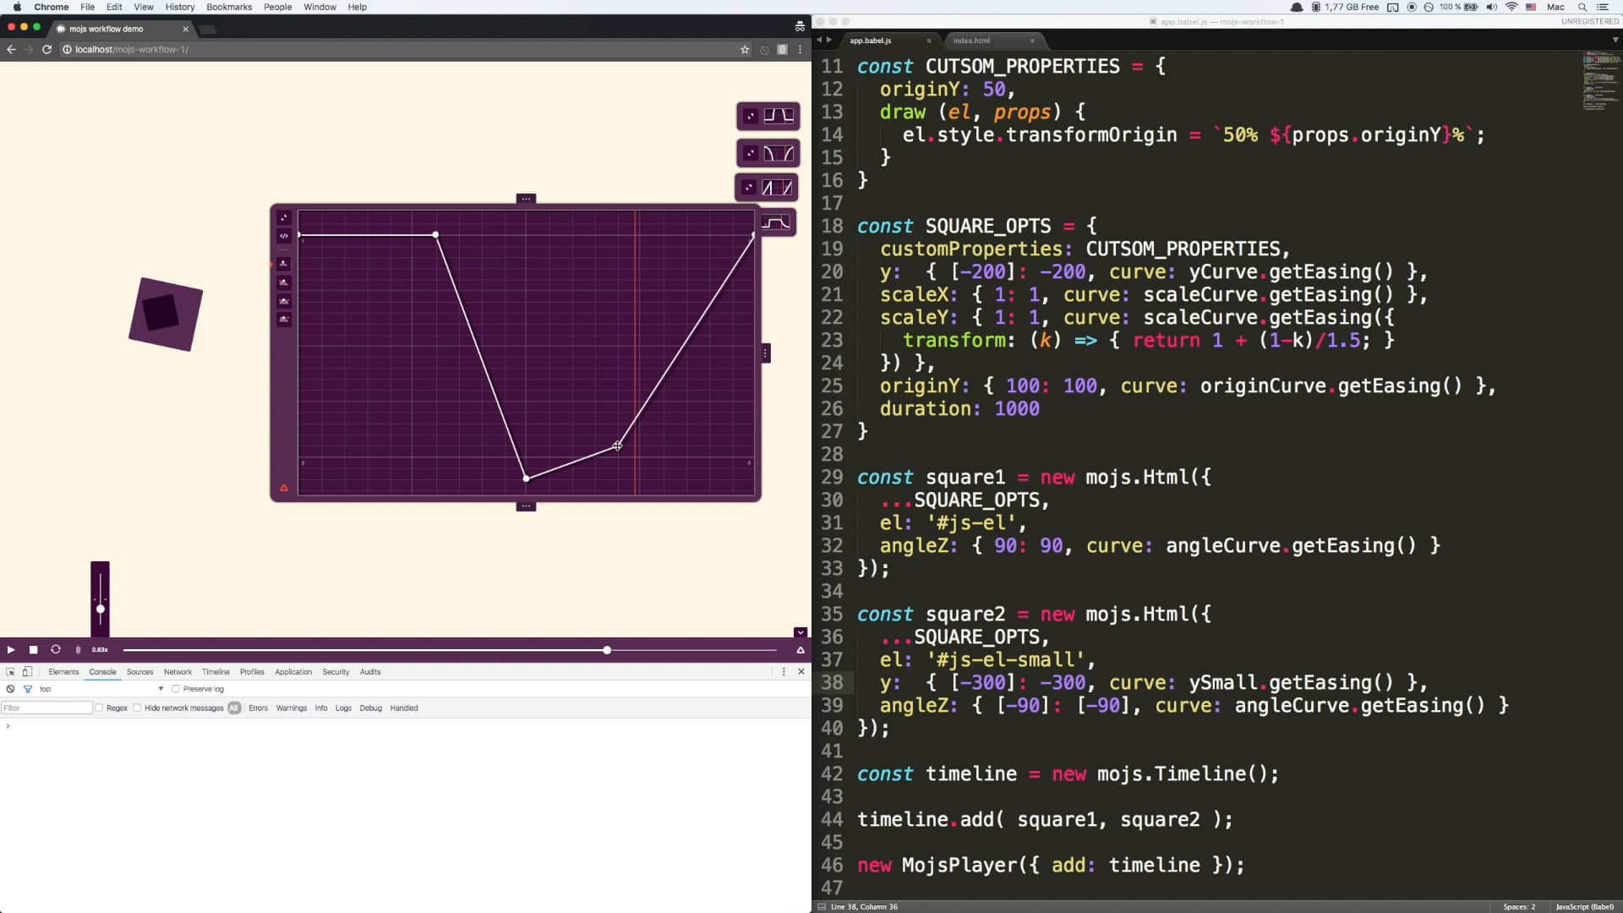This screenshot has height=913, width=1623.
Task: Click the warning triangle icon at curve editor bottom
Action: pyautogui.click(x=284, y=488)
